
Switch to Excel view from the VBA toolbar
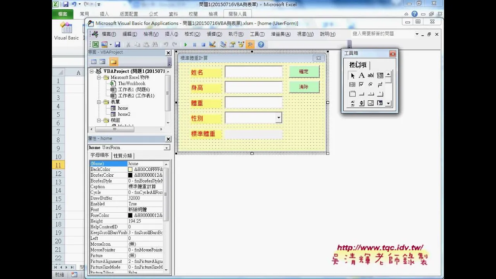pos(95,45)
